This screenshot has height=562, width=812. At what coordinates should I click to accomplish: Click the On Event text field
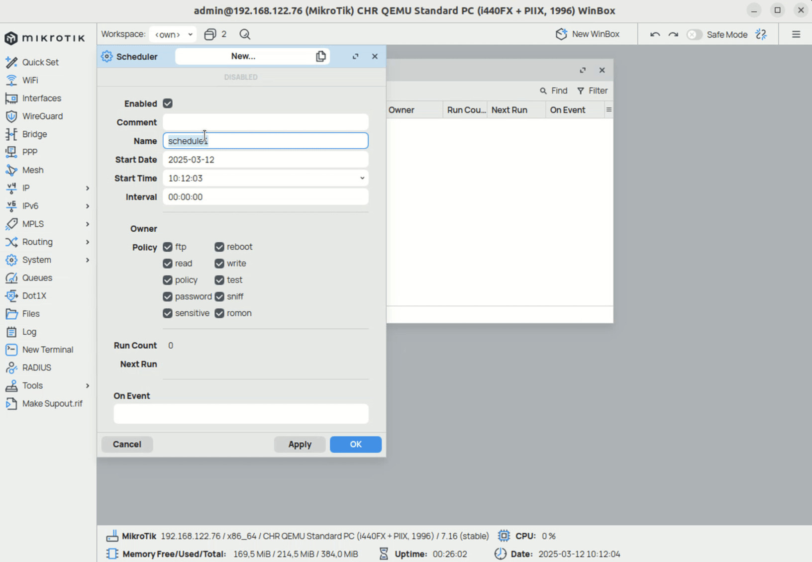(241, 414)
